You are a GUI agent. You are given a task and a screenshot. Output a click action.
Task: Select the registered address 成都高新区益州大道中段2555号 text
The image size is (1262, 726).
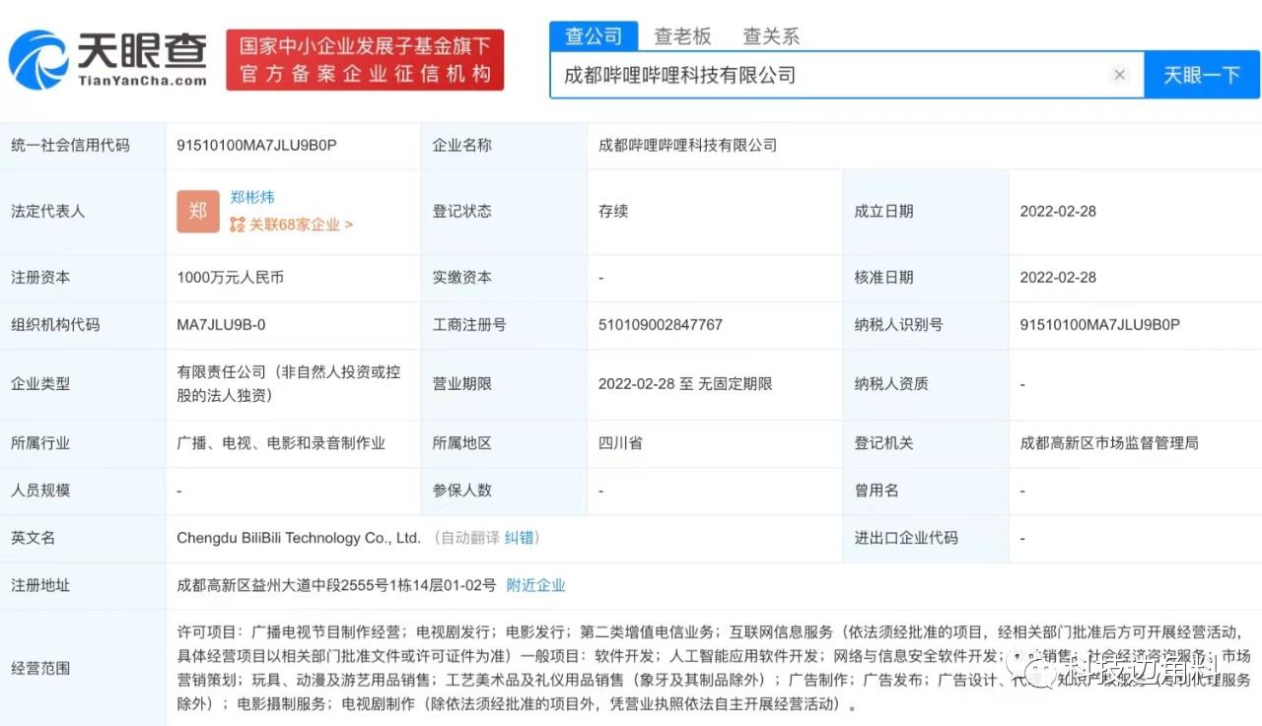[336, 585]
